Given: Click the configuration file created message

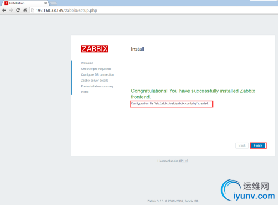Looking at the screenshot, I should tap(170, 103).
